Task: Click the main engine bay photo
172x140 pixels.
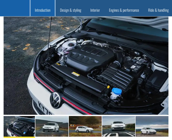Action: 86,66
